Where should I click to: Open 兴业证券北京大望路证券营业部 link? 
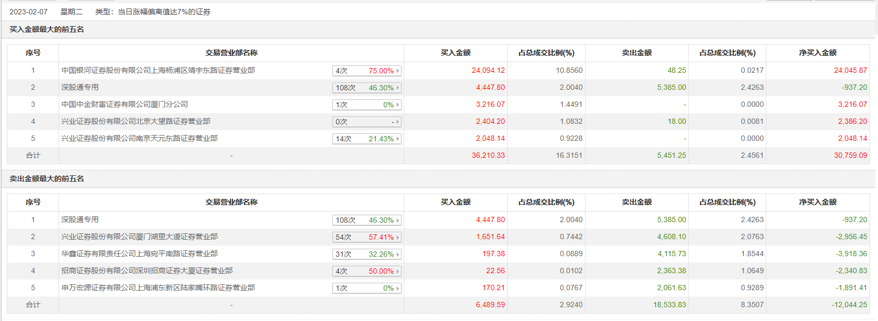pos(136,121)
